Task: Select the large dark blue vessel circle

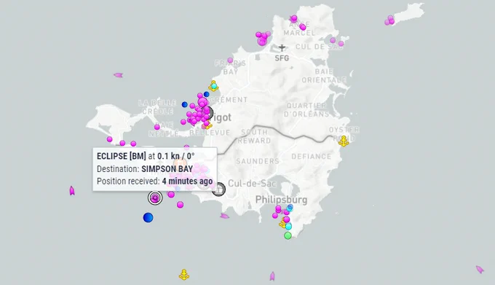Action: (x=148, y=218)
